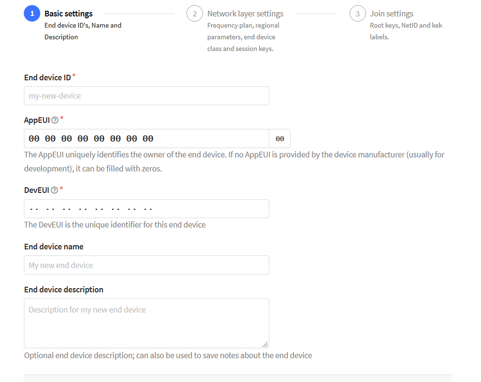Image resolution: width=481 pixels, height=382 pixels.
Task: Select the Join settings step heading
Action: coord(391,13)
